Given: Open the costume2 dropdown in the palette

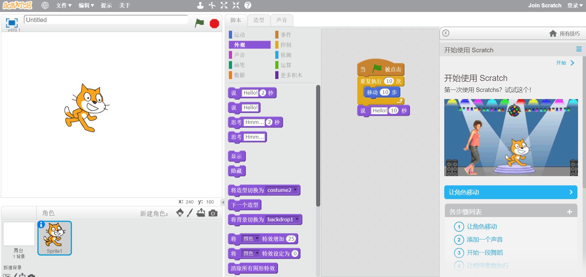Looking at the screenshot, I should (x=282, y=190).
